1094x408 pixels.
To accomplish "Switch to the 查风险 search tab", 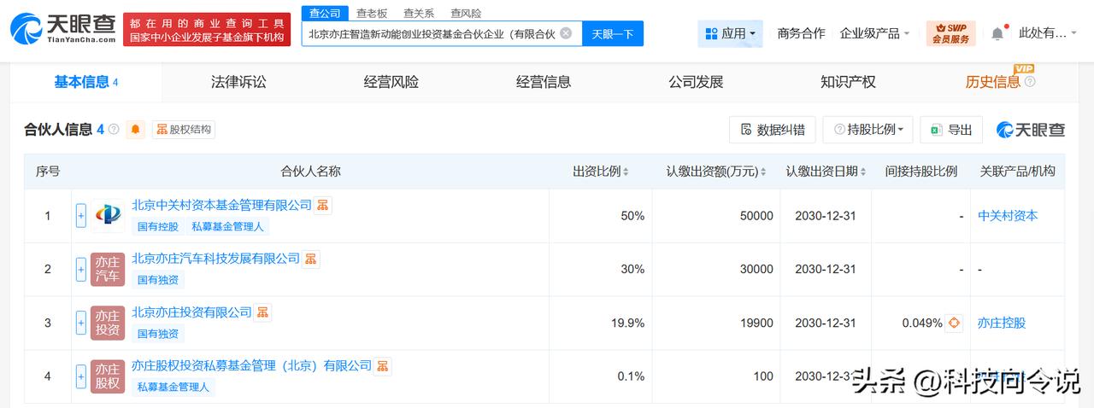I will (466, 13).
